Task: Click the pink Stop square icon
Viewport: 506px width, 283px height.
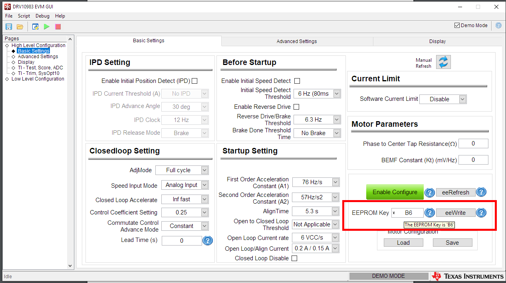Action: tap(58, 27)
